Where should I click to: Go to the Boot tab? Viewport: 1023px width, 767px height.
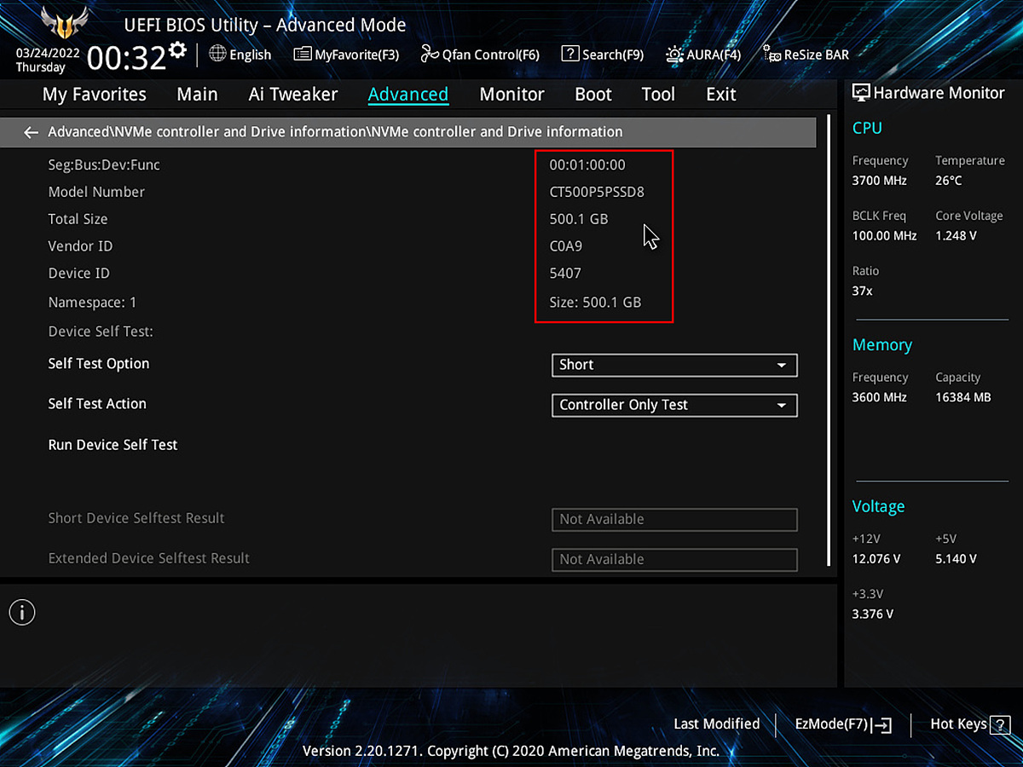pos(593,95)
